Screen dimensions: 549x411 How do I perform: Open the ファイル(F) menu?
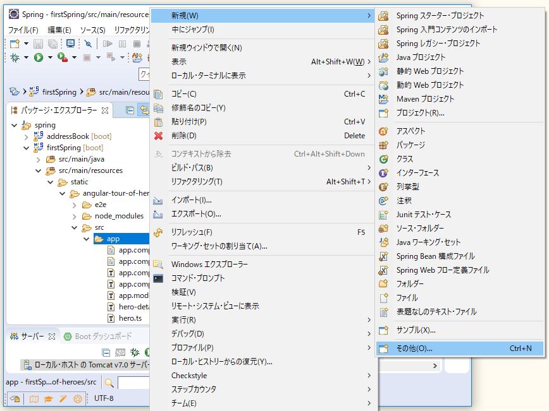tap(23, 30)
